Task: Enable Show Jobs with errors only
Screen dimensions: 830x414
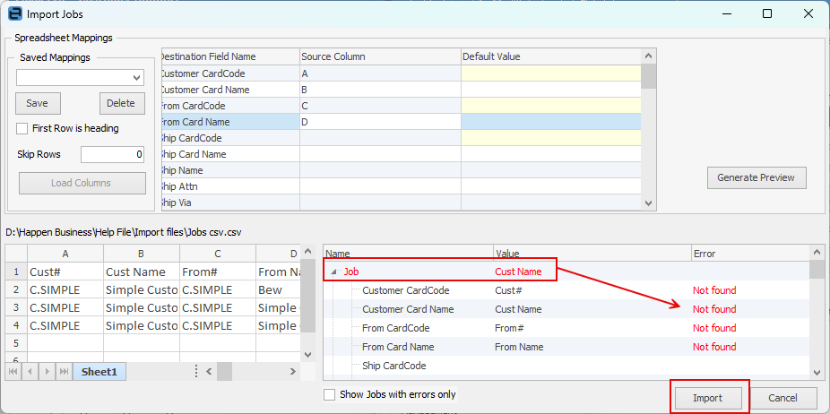Action: tap(329, 394)
